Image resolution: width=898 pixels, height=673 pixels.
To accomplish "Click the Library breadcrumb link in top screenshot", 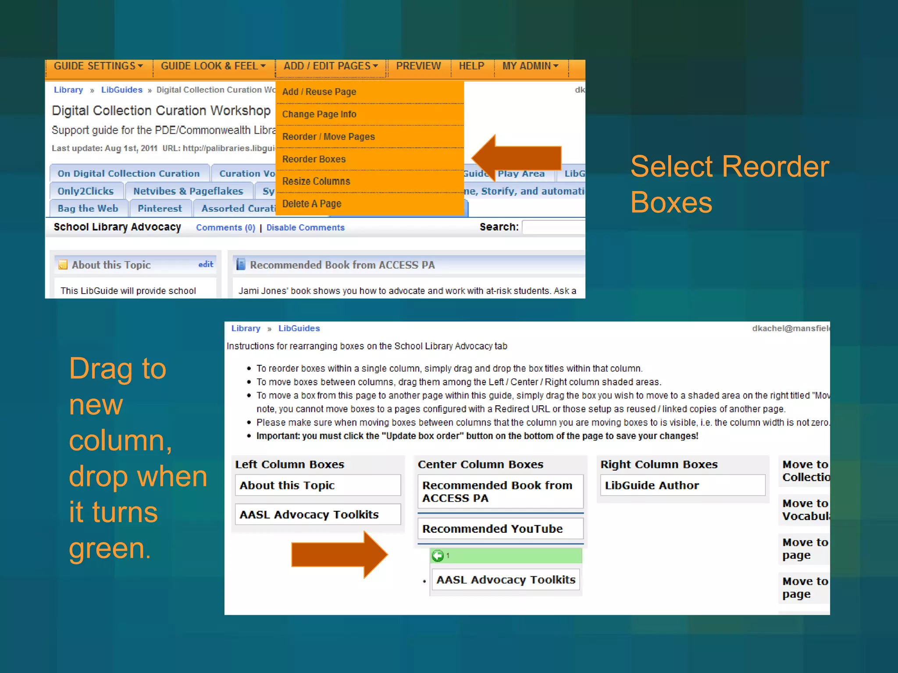I will pos(68,90).
